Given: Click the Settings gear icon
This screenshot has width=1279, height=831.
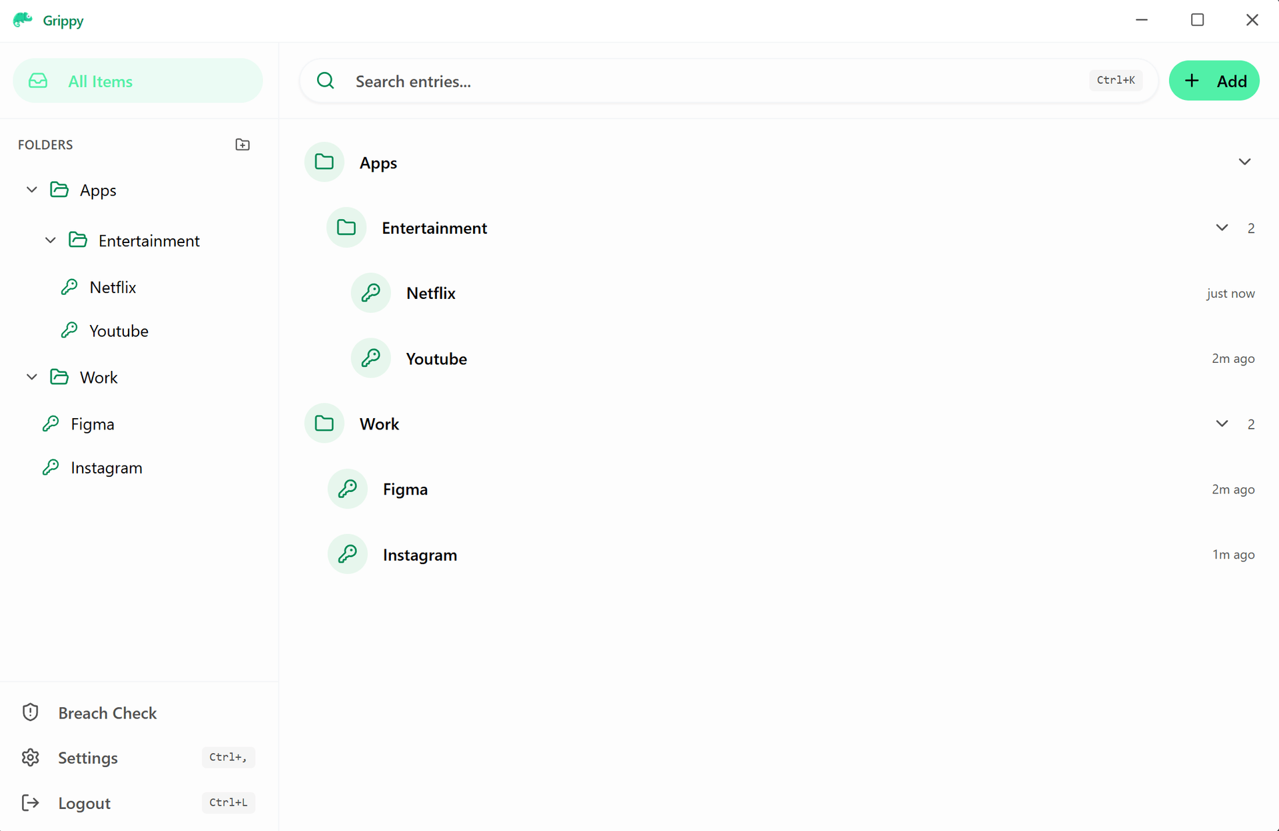Looking at the screenshot, I should coord(31,757).
